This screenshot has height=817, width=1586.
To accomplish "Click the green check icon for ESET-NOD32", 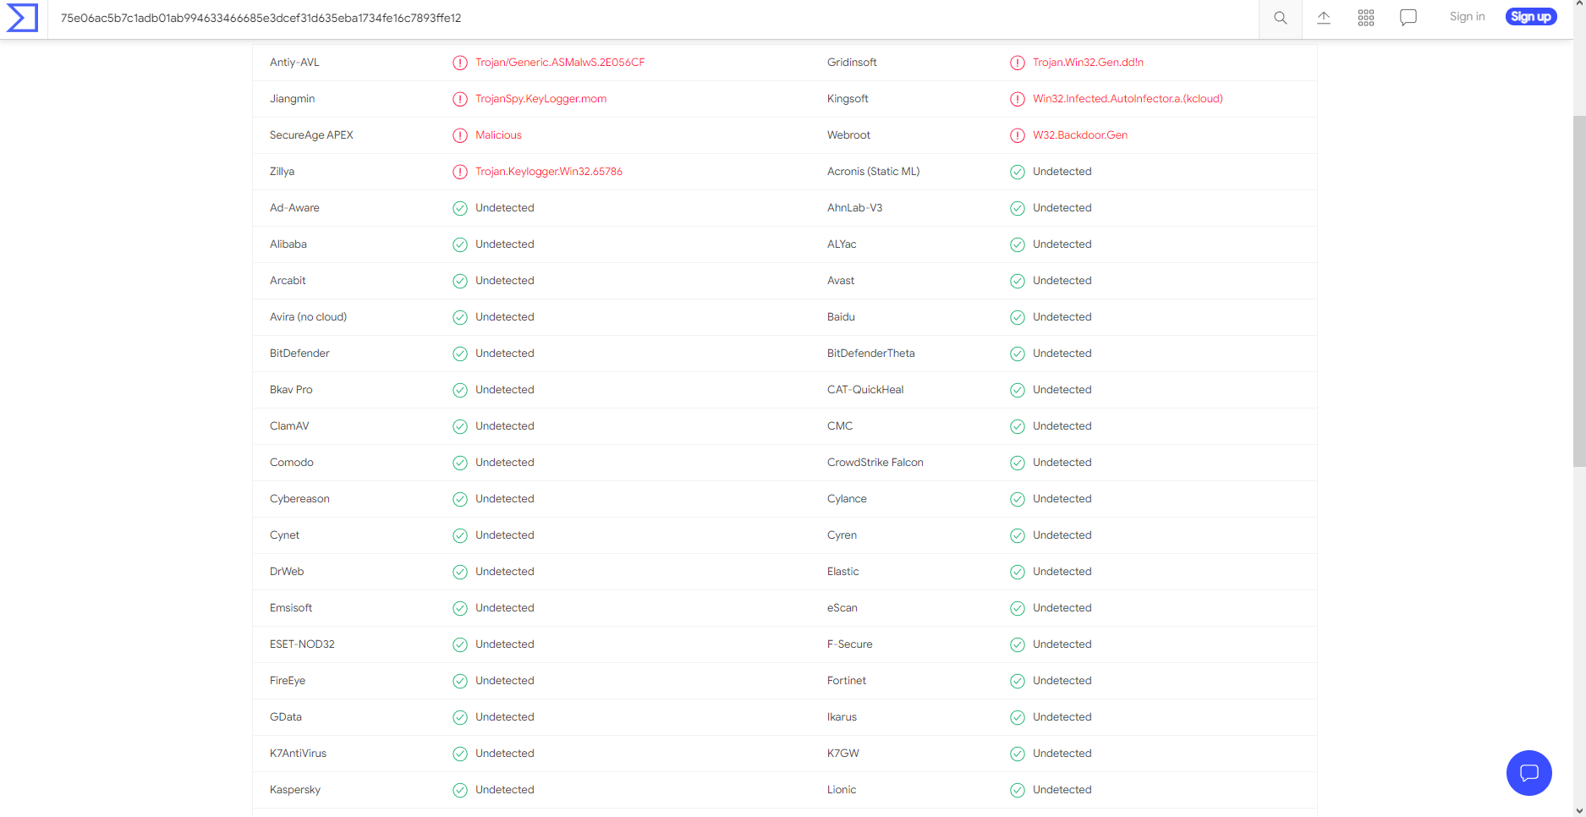I will (x=460, y=644).
